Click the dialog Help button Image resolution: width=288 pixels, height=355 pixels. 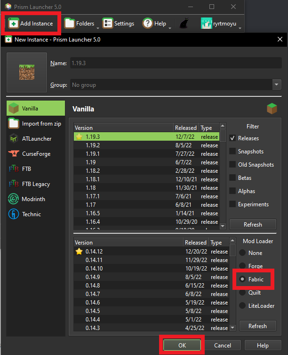coord(263,345)
